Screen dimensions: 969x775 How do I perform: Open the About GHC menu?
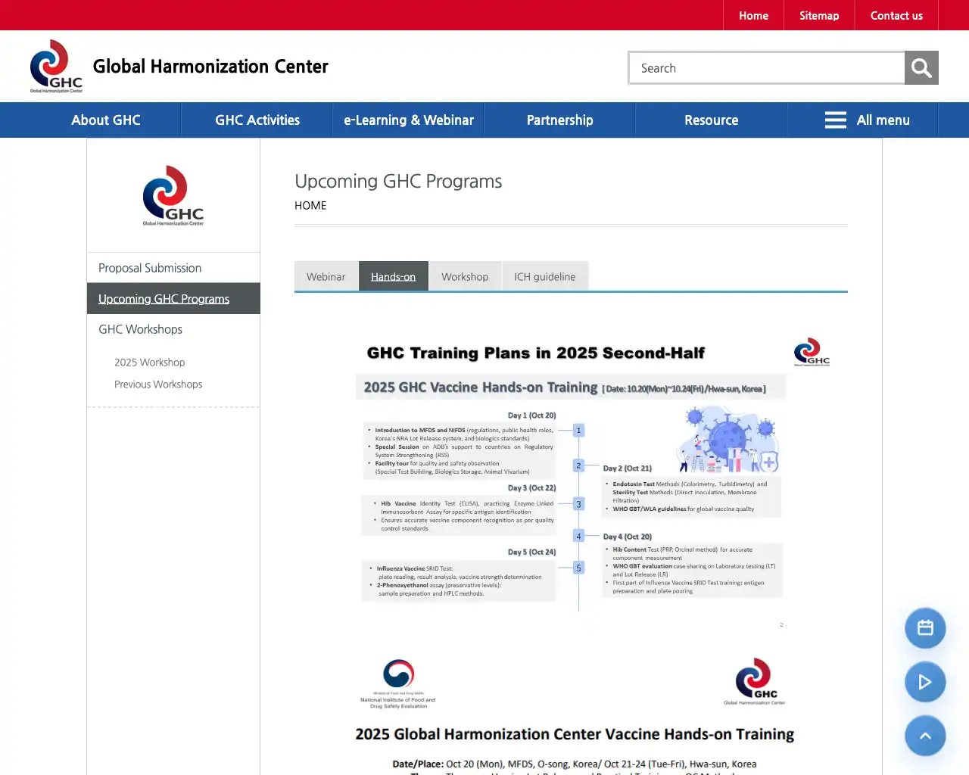point(106,120)
